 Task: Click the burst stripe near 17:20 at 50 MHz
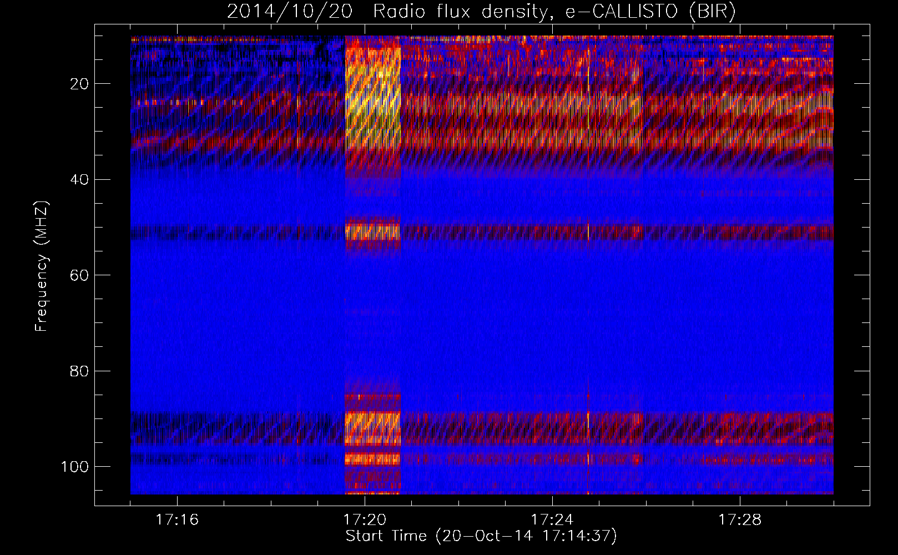pyautogui.click(x=372, y=231)
